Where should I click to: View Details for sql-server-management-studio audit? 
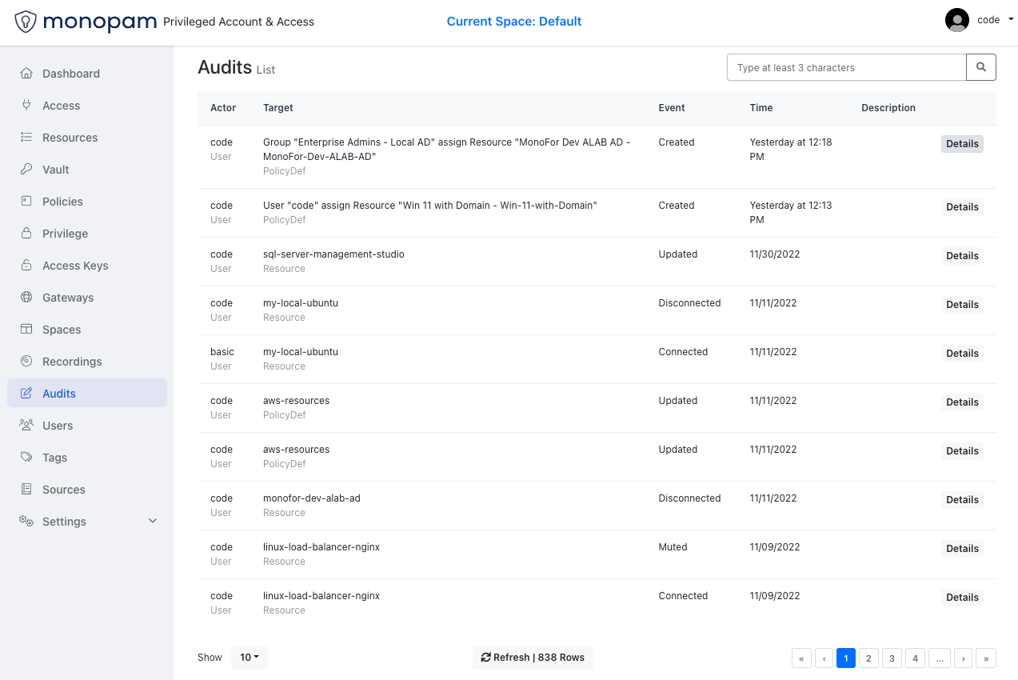[x=962, y=256]
